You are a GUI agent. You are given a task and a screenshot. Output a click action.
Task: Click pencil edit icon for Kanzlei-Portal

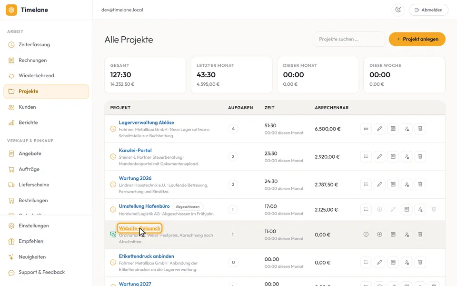coord(379,156)
